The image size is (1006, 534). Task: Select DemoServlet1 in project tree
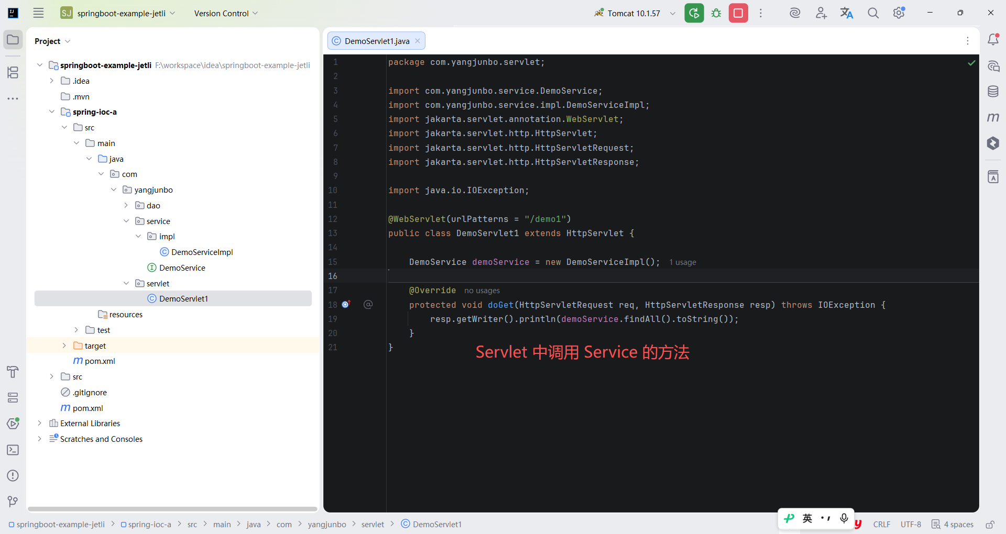(x=173, y=298)
